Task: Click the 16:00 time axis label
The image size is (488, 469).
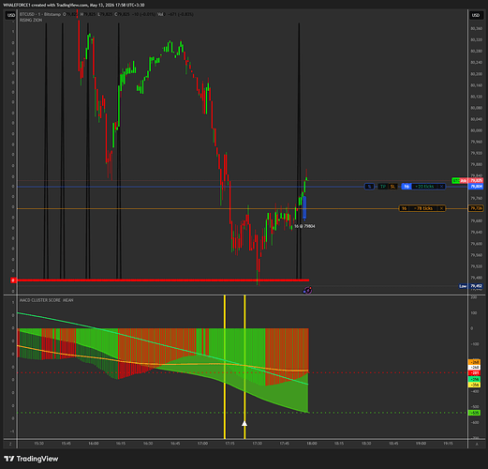Action: pos(94,444)
